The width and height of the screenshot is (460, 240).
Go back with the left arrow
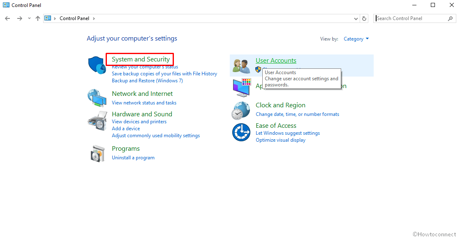pyautogui.click(x=8, y=18)
